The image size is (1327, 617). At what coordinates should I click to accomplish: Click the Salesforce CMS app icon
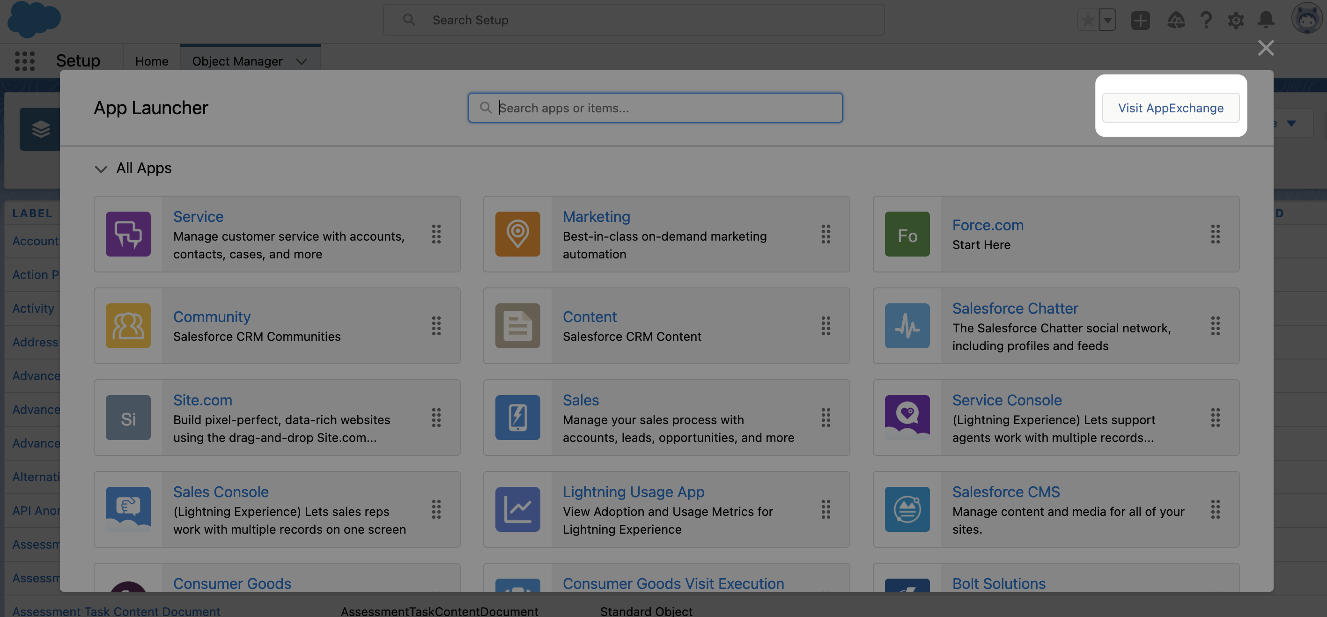click(x=907, y=509)
